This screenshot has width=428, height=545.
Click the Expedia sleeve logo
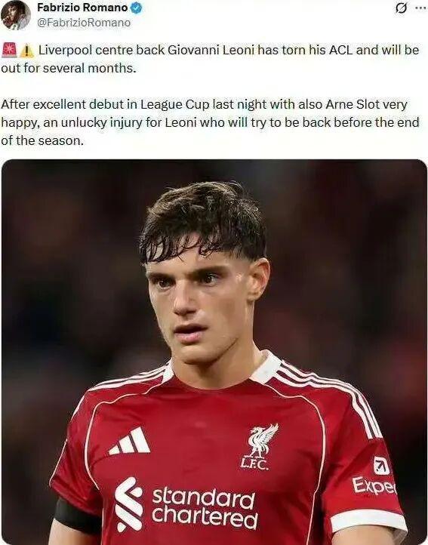click(x=375, y=476)
